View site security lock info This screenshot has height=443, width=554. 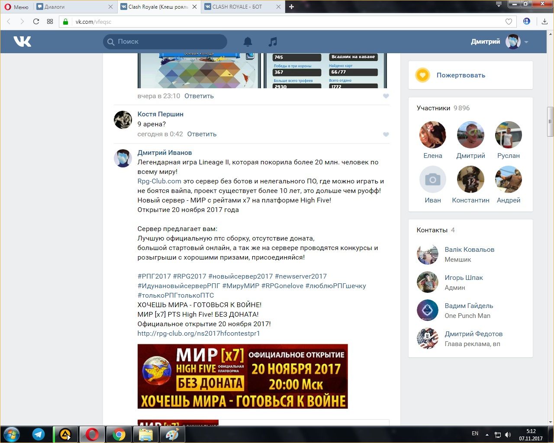(x=66, y=22)
